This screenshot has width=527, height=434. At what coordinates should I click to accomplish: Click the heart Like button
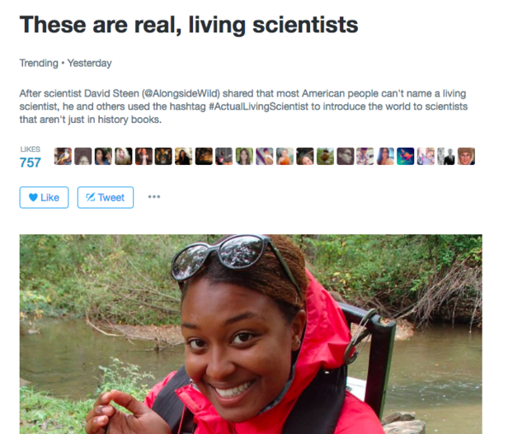pos(44,197)
